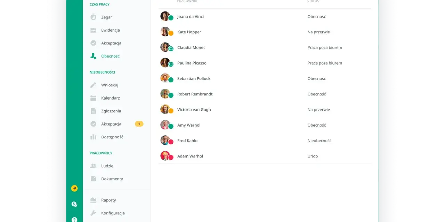Viewport: 445px width, 222px height.
Task: Click Fred Kahlo's avatar
Action: (x=165, y=140)
